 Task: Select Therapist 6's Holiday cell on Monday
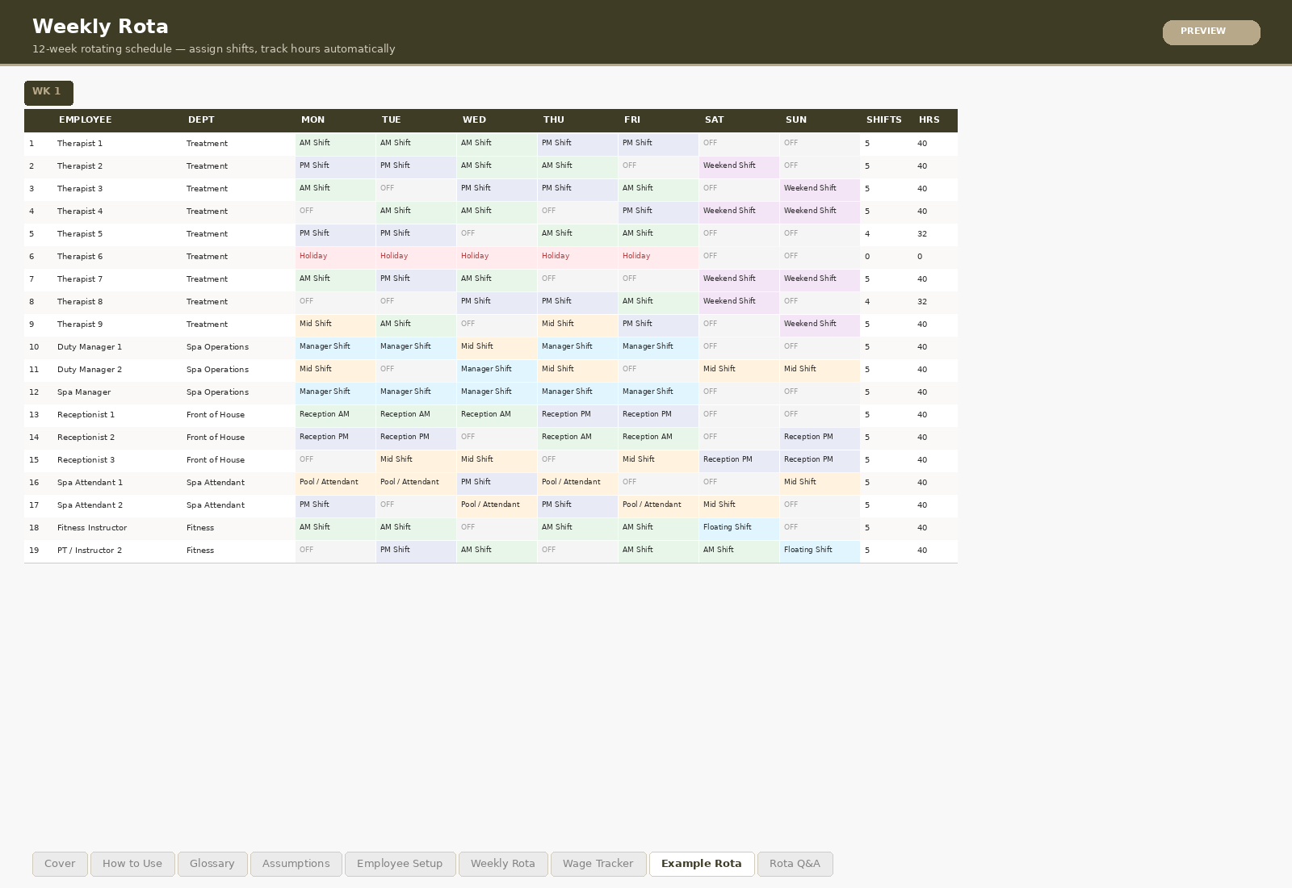(x=335, y=257)
